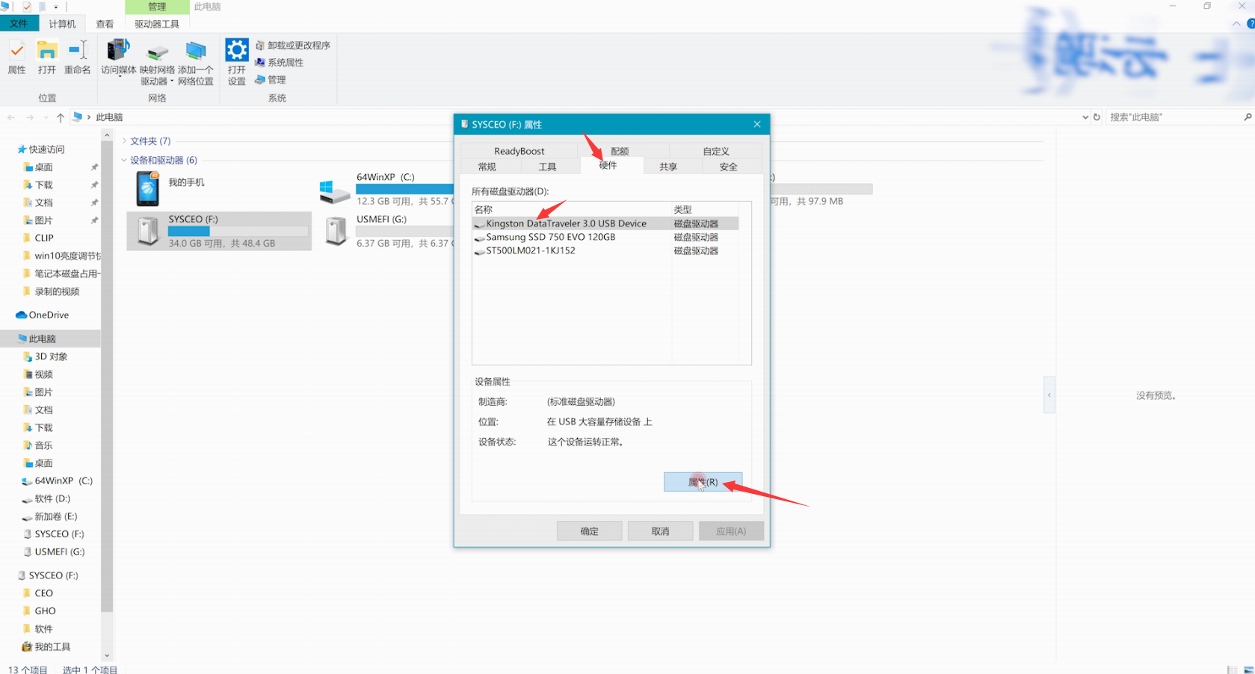Open CEO folder in sidebar
Screen dimensions: 1255x674
tap(43, 593)
